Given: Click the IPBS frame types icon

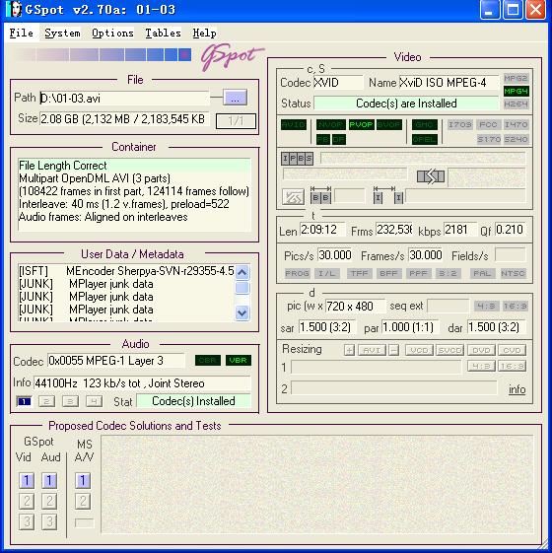Looking at the screenshot, I should (297, 159).
